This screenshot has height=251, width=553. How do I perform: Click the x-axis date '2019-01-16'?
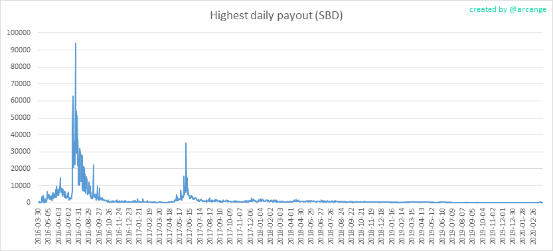point(392,226)
